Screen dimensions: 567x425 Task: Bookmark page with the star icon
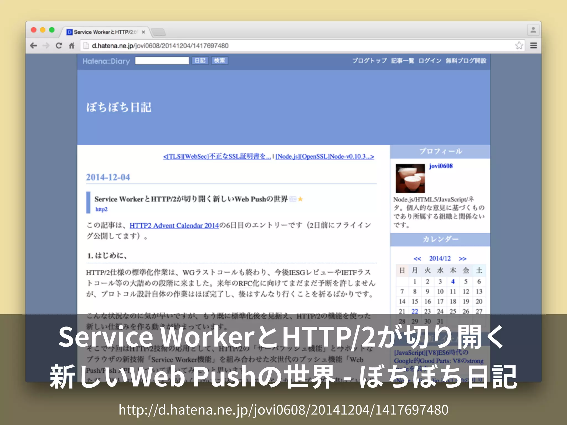(x=519, y=46)
